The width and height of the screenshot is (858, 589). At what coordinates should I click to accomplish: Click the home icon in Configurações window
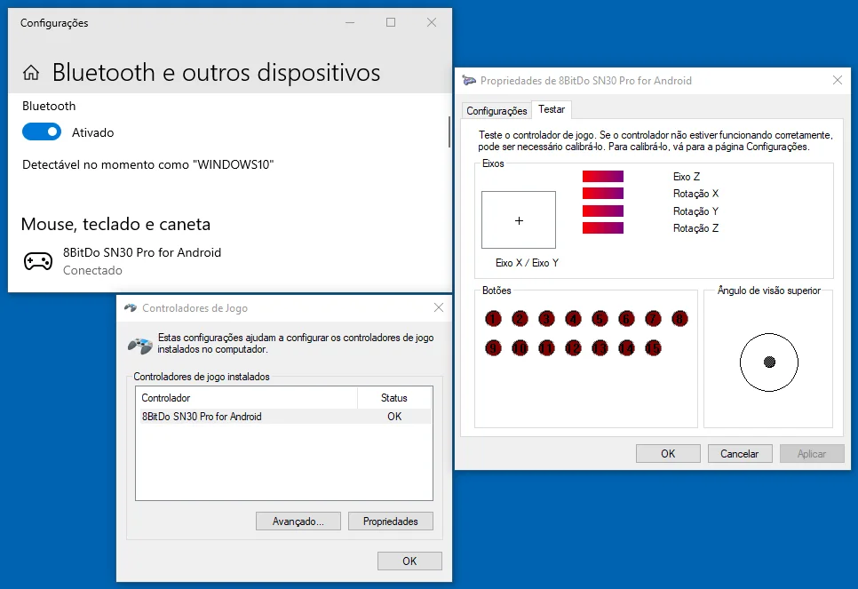pyautogui.click(x=31, y=73)
